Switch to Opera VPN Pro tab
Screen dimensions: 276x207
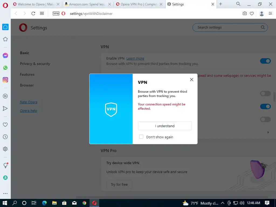pos(139,4)
